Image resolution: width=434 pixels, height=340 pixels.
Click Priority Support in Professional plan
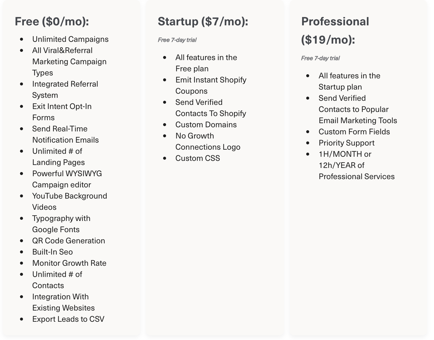[347, 143]
